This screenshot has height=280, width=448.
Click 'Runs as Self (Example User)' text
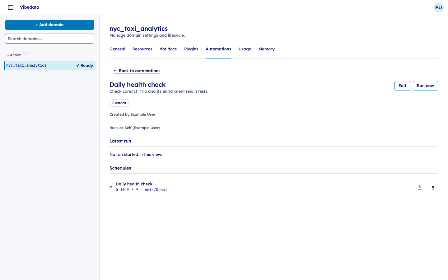(135, 128)
